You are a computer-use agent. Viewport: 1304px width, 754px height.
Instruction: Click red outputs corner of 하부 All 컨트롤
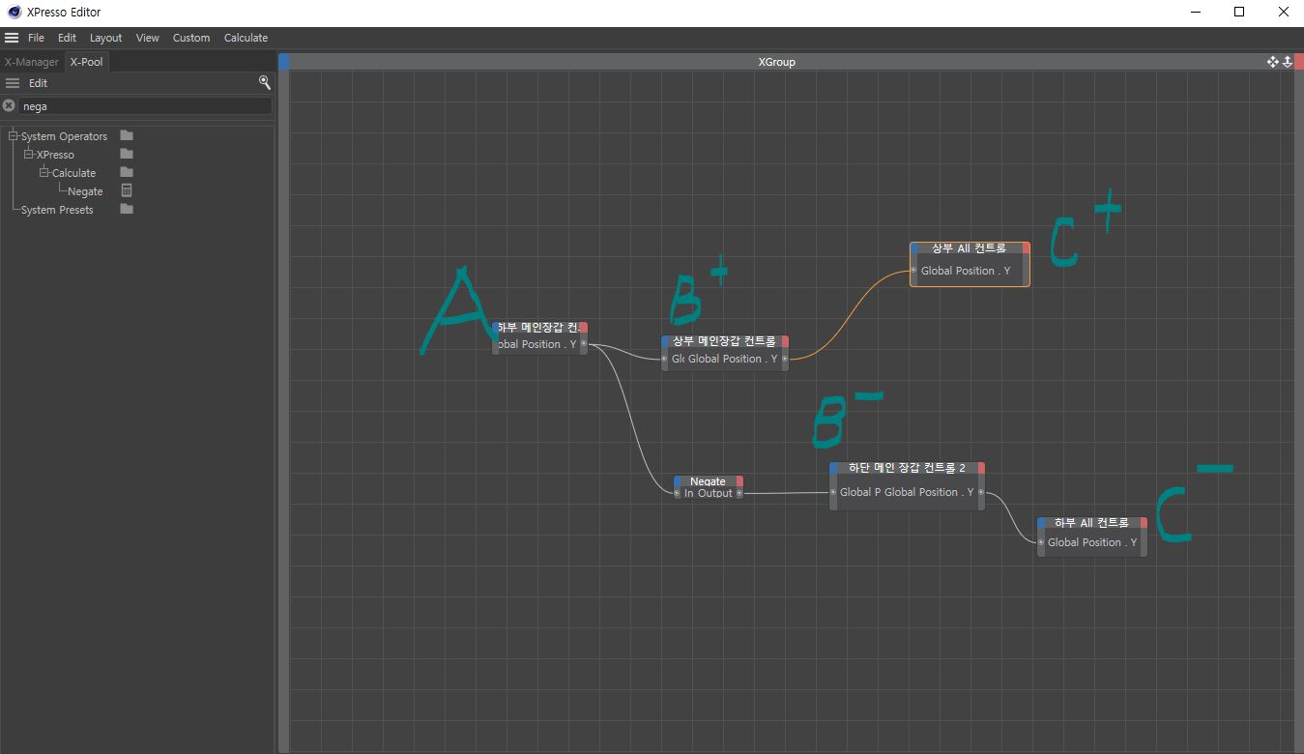[x=1144, y=523]
